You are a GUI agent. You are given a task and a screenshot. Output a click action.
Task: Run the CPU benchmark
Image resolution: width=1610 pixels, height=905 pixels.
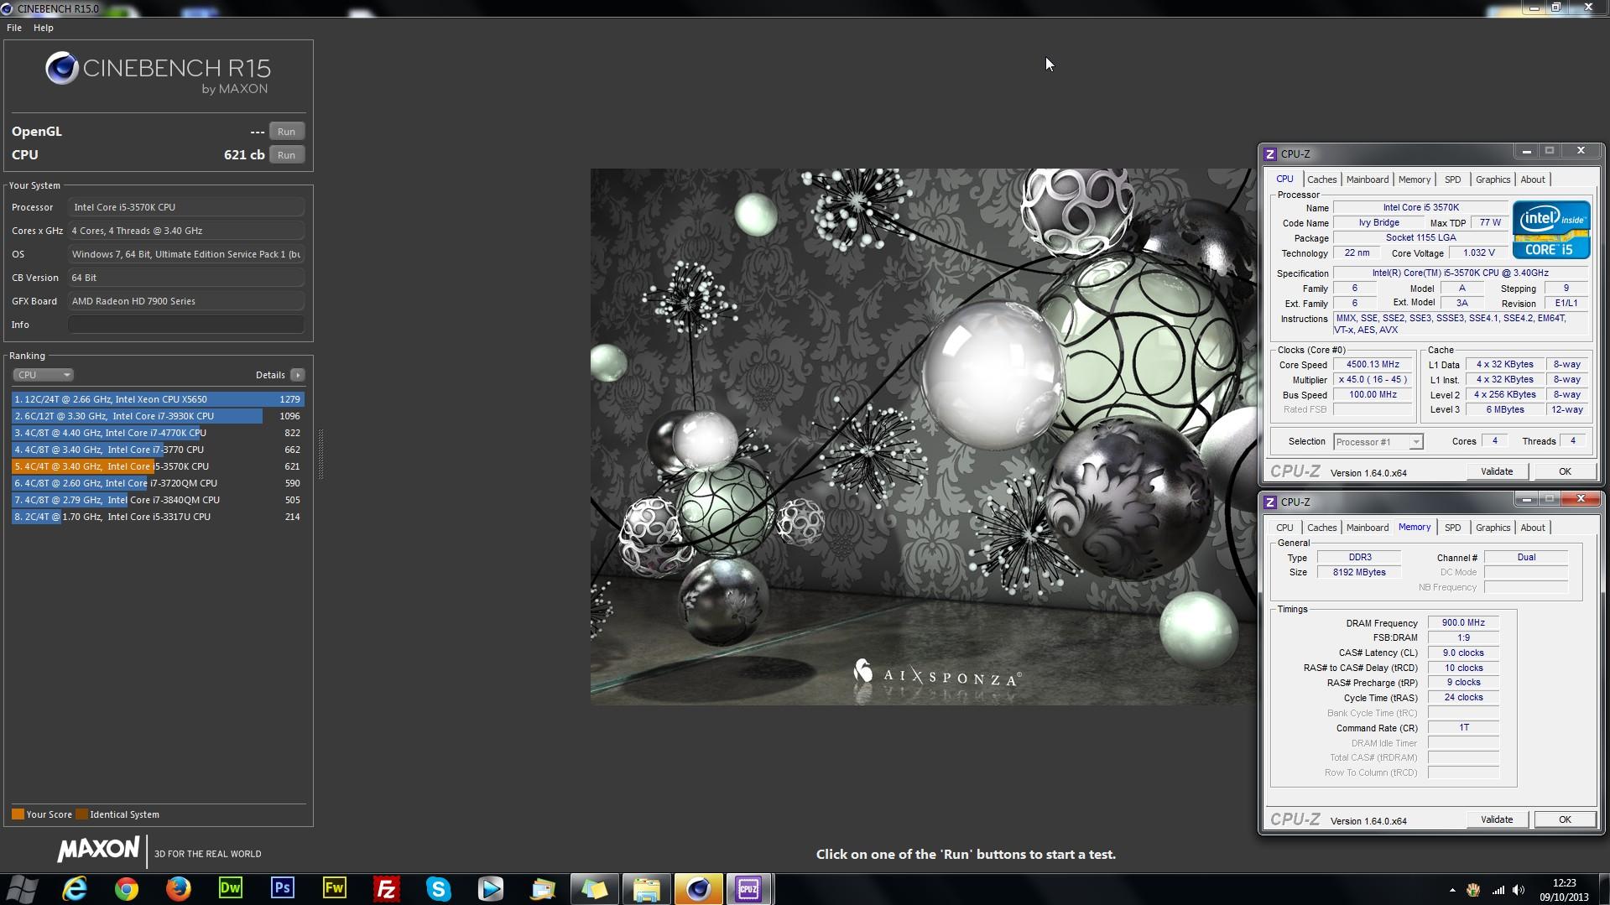pyautogui.click(x=287, y=155)
